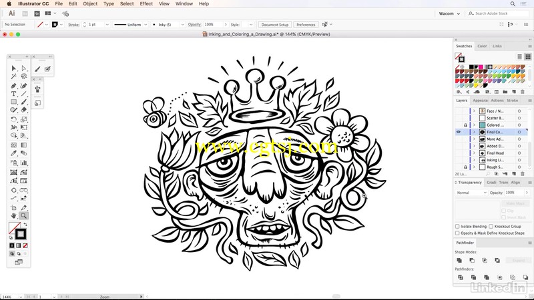Enable Isolate Blending checkbox

tap(457, 226)
